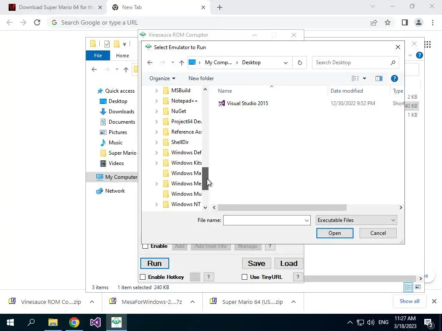This screenshot has height=331, width=442.
Task: Click the search magnifier in Search Desktop box
Action: 393,62
